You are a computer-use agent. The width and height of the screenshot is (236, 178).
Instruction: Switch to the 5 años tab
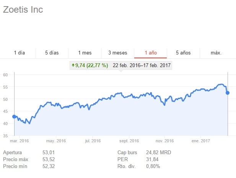183,53
